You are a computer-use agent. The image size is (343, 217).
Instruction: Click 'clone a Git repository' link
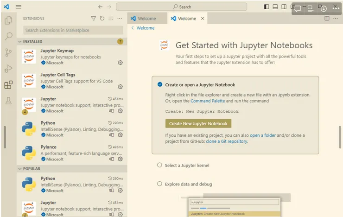pos(227,141)
